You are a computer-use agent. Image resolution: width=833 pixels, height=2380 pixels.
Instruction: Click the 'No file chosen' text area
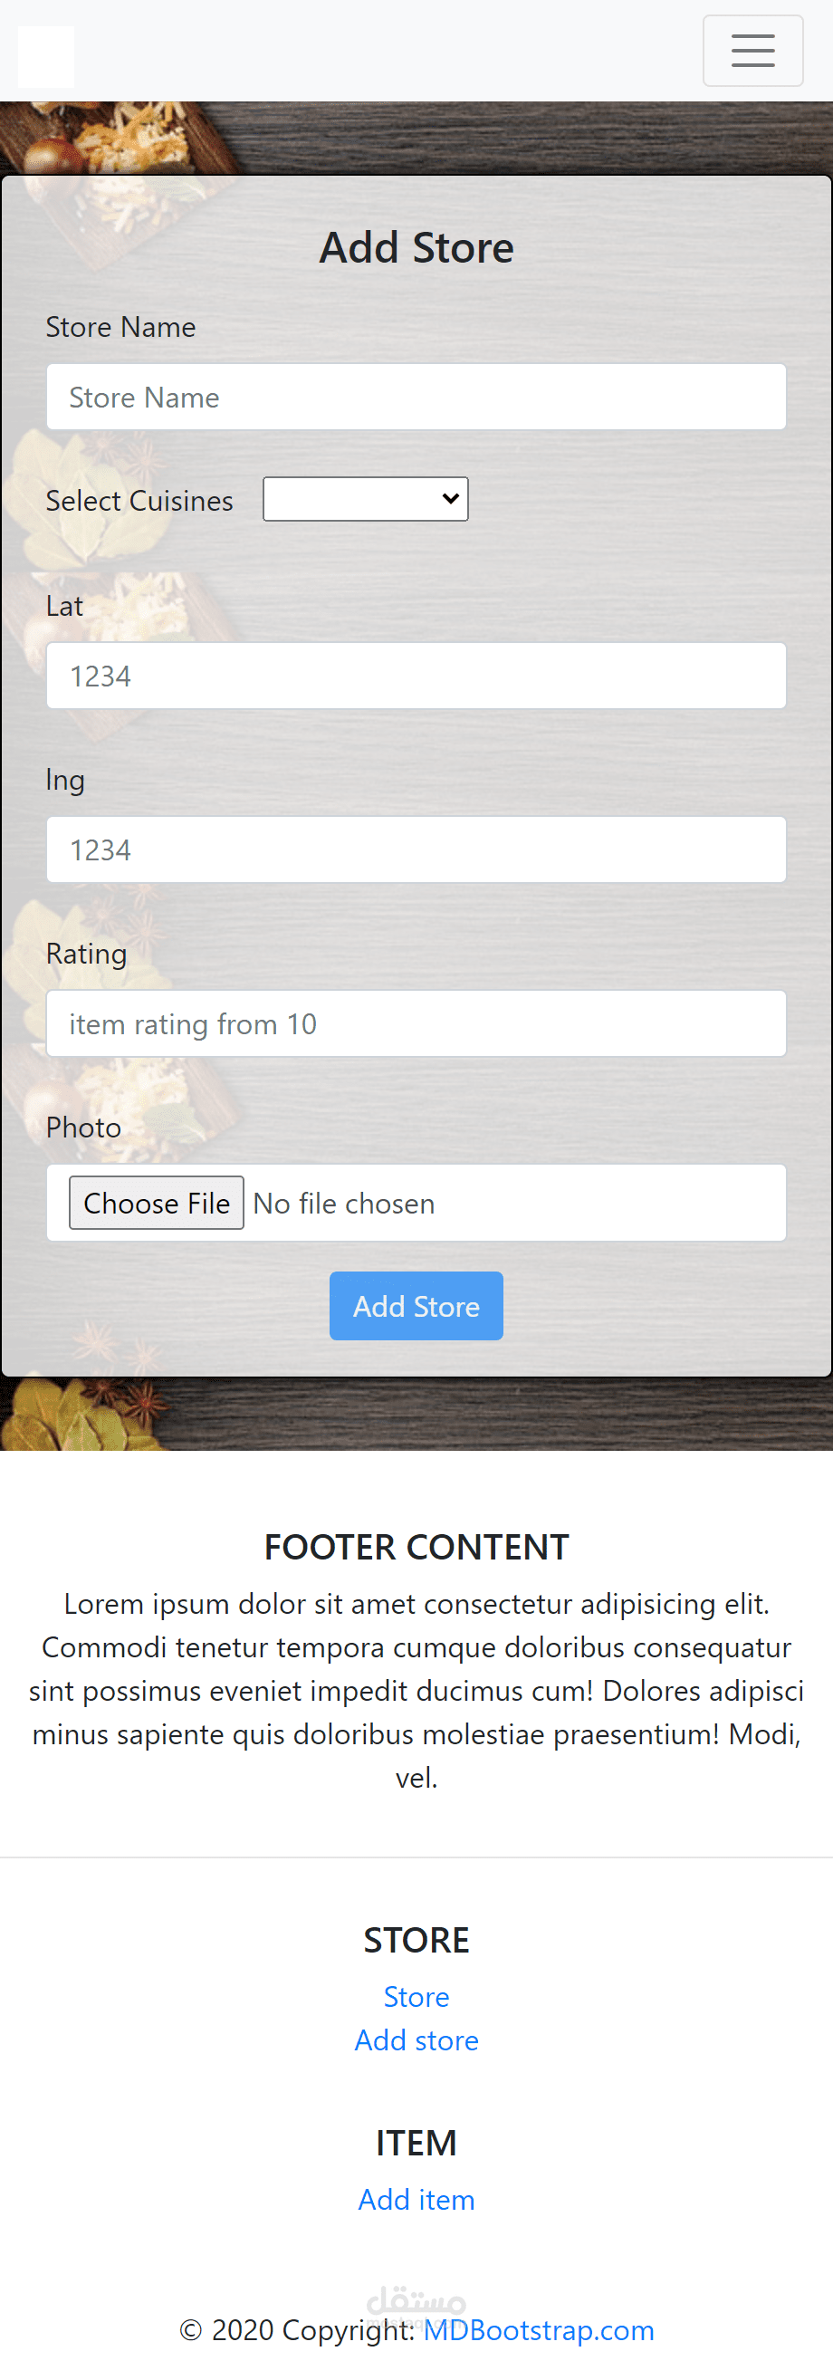(343, 1204)
